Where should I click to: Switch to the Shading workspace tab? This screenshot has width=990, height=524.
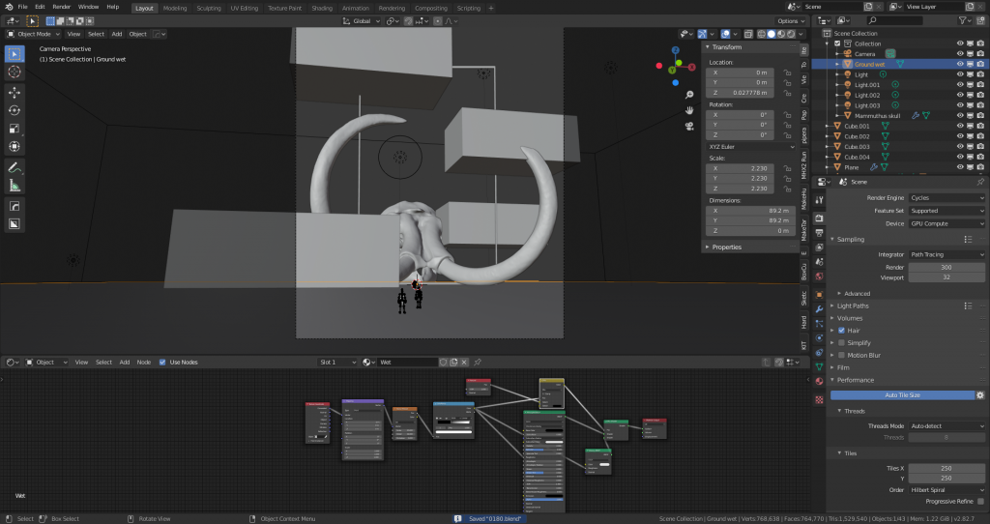point(322,8)
